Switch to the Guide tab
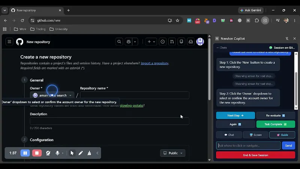 (282, 135)
